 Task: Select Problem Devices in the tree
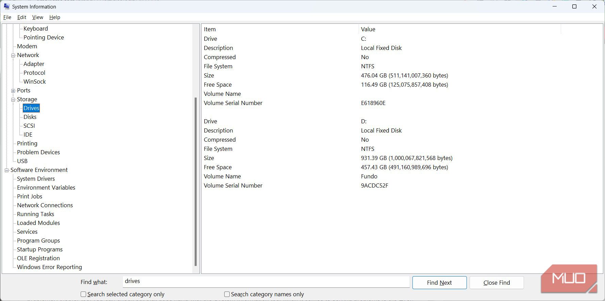tap(38, 152)
